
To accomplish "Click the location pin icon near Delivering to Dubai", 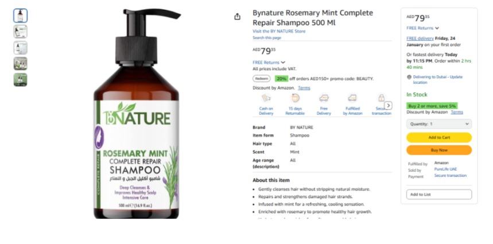I will coord(409,77).
